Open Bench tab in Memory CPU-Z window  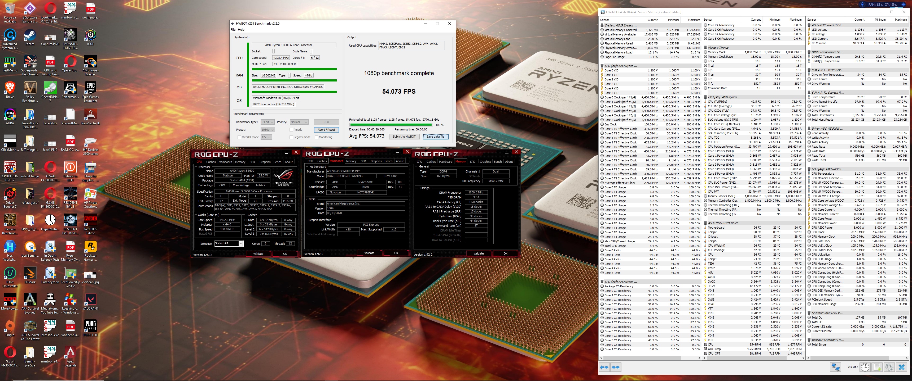pyautogui.click(x=497, y=162)
